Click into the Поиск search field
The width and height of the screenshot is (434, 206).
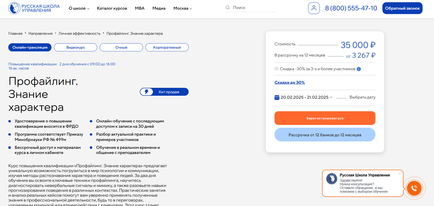point(253,8)
